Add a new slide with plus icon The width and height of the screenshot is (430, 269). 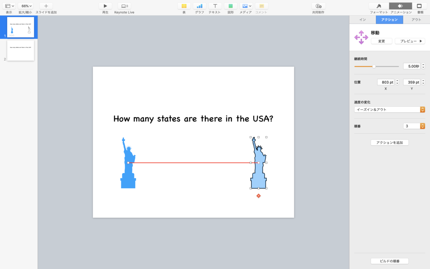coord(46,6)
